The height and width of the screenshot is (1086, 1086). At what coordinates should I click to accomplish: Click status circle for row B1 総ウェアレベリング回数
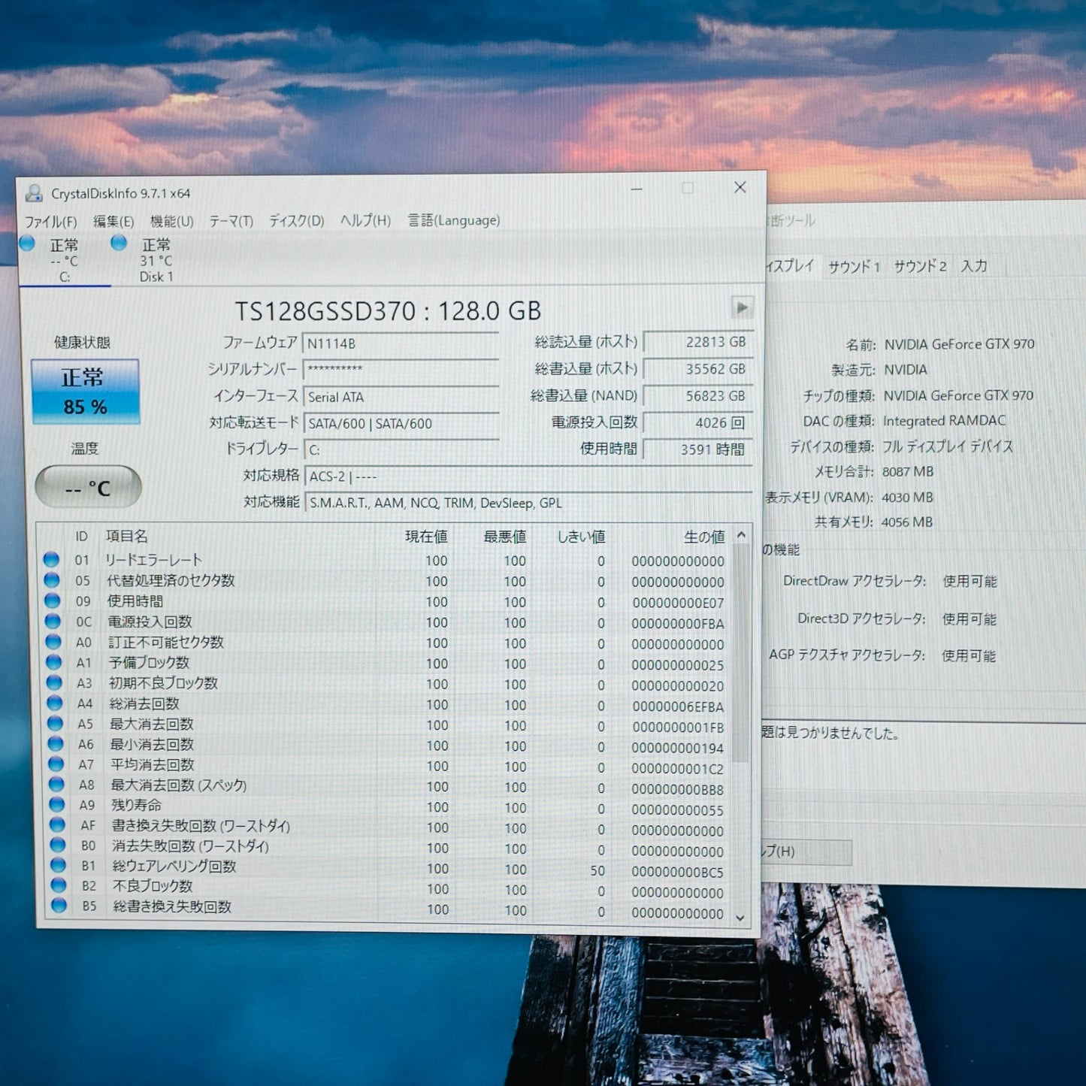pos(58,865)
